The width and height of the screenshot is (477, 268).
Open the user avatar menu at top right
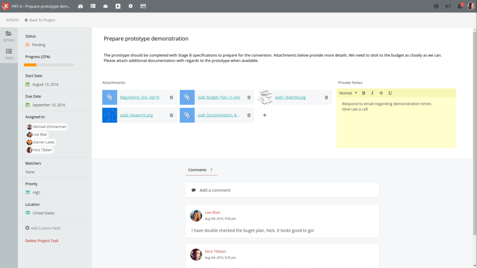coord(471,6)
